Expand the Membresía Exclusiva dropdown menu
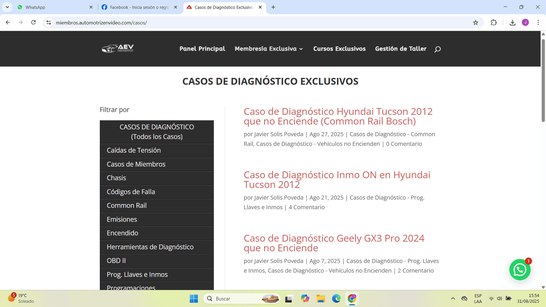546x307 pixels. click(x=269, y=49)
